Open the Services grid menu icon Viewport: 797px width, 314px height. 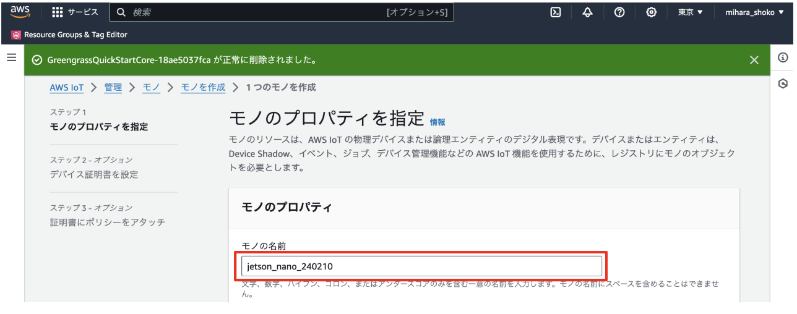pos(58,12)
